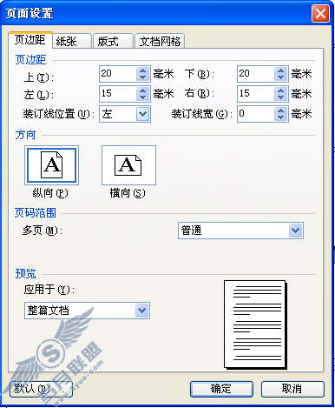Open the 版式 tab

click(x=113, y=41)
